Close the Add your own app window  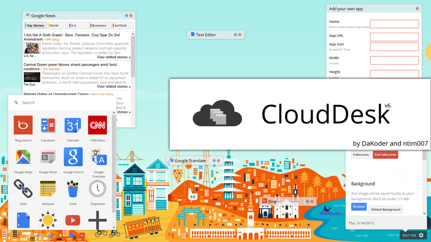(417, 9)
